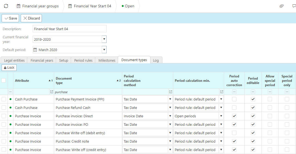This screenshot has height=154, width=296.
Task: Toggle Period auto correction for Purchase Refund Cash
Action: click(x=234, y=108)
